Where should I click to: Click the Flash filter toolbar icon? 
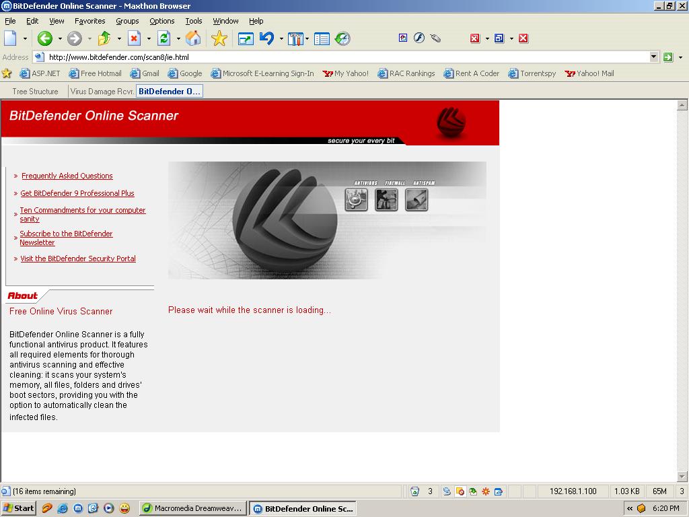coord(419,38)
